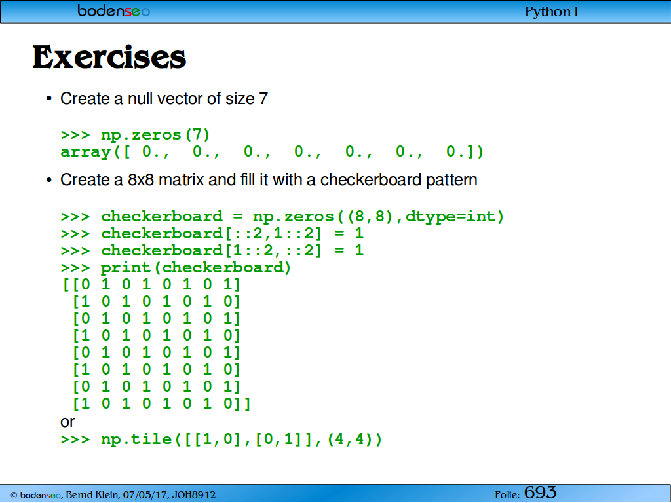
Task: Click the 8x8 checkerboard pattern bullet text
Action: click(x=269, y=180)
